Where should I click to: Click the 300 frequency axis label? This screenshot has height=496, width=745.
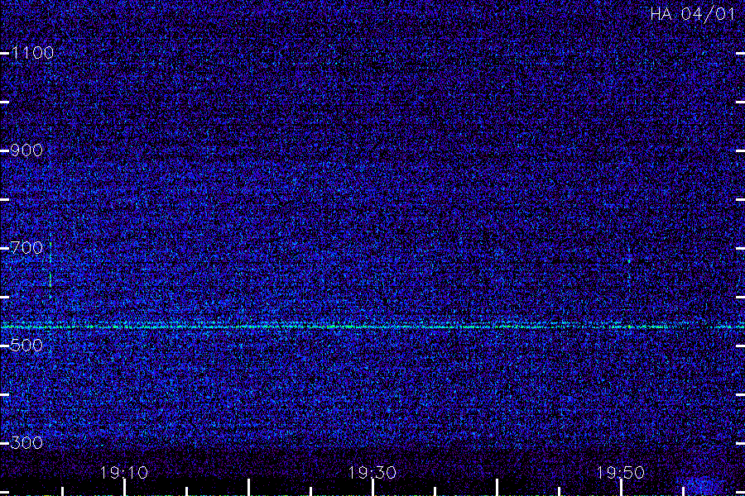click(26, 443)
